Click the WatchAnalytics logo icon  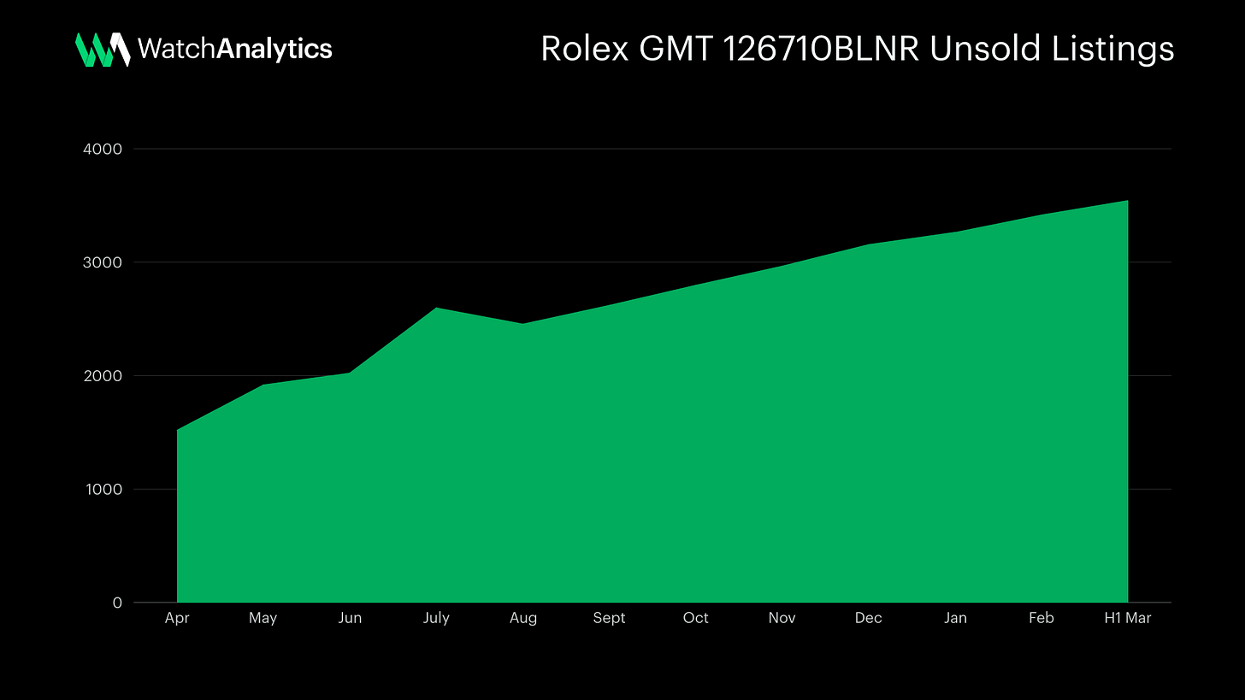coord(103,50)
